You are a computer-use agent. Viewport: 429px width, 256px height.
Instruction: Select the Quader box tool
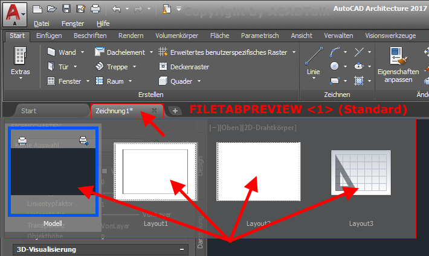(x=175, y=81)
